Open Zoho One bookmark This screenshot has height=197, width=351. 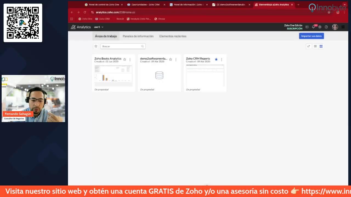click(x=85, y=19)
